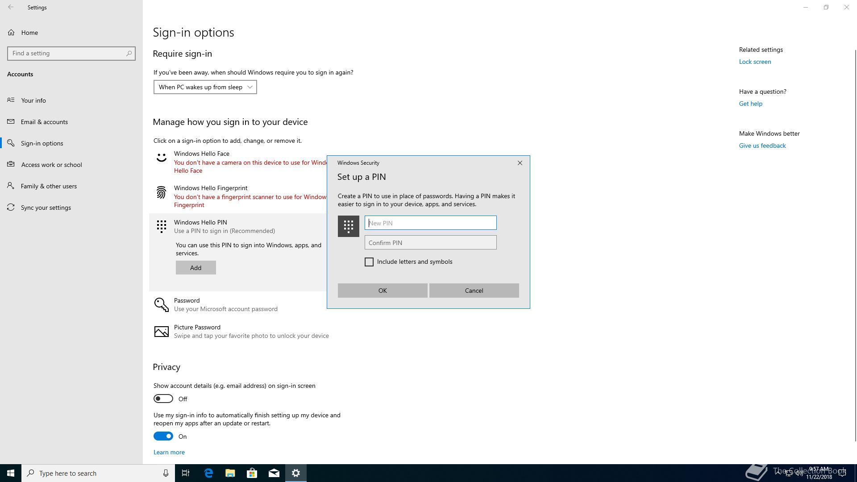The height and width of the screenshot is (482, 857).
Task: Click the Password key icon
Action: (x=162, y=305)
